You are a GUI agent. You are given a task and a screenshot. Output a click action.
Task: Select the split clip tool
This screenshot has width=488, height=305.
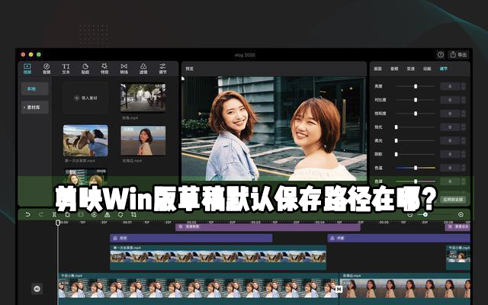54,214
